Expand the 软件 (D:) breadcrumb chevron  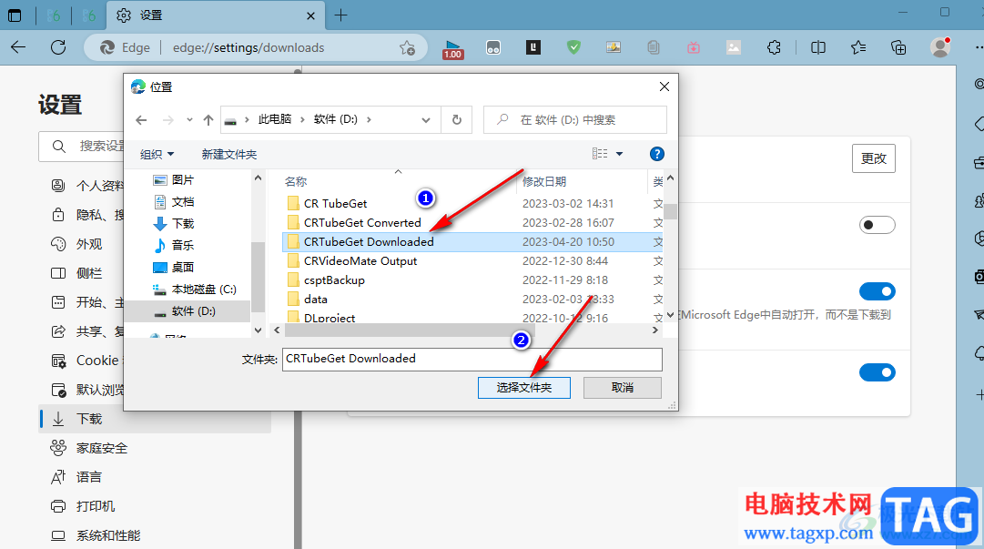pos(369,119)
